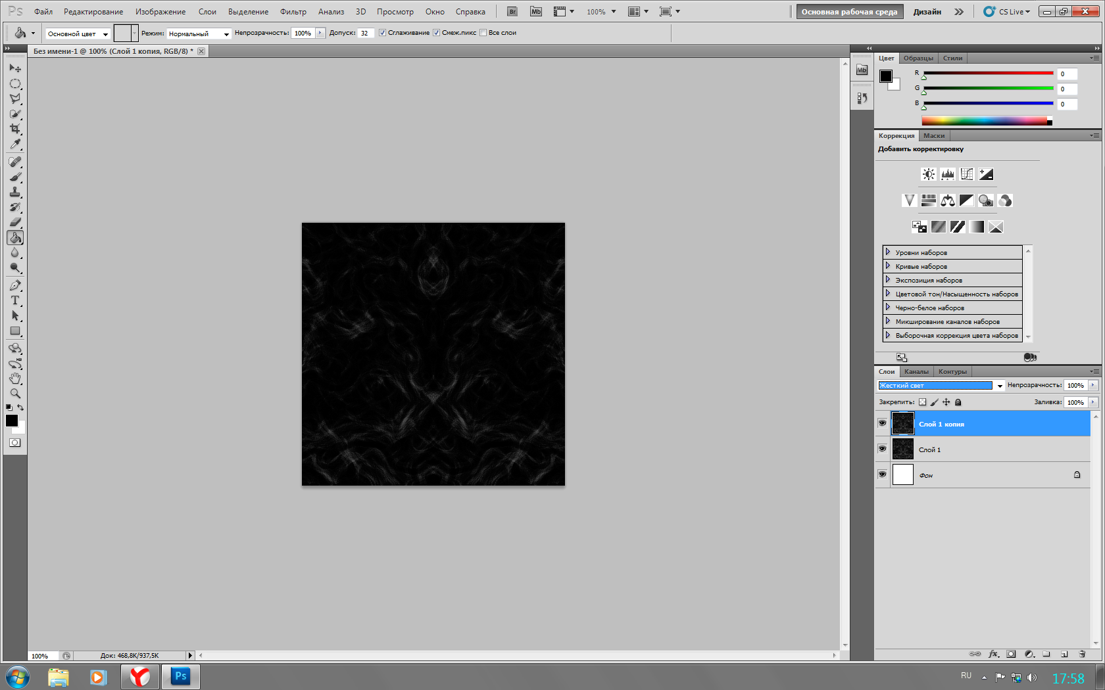Open Yandex browser from taskbar
The image size is (1105, 690).
tap(139, 676)
